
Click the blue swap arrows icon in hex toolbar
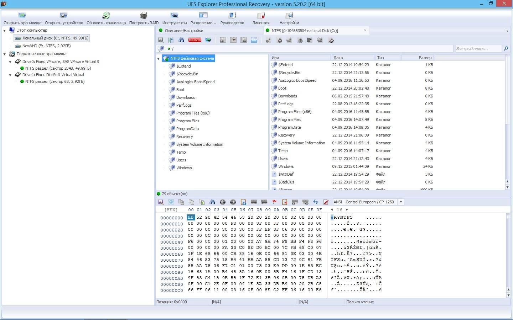316,202
